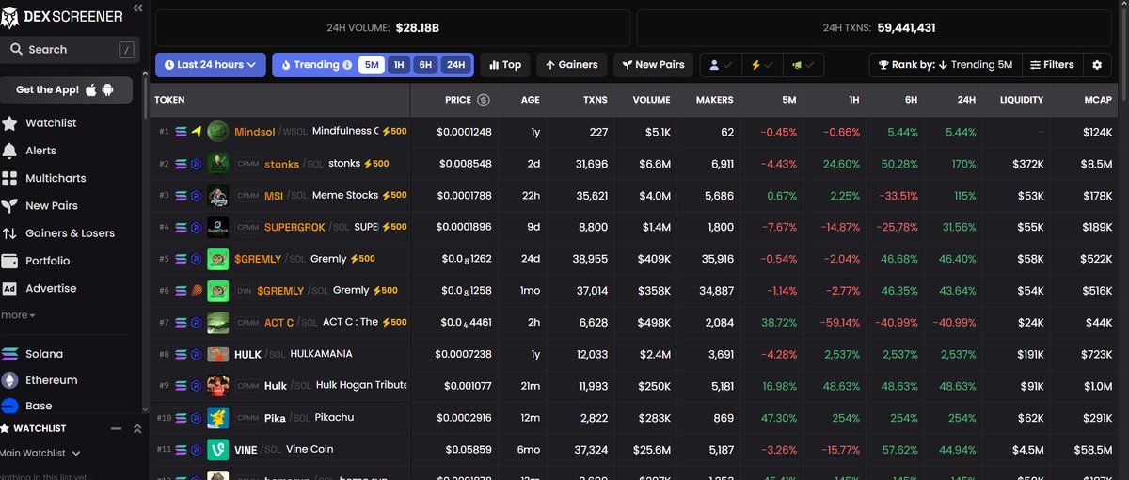Toggle the ads (megaphone) filter

803,65
